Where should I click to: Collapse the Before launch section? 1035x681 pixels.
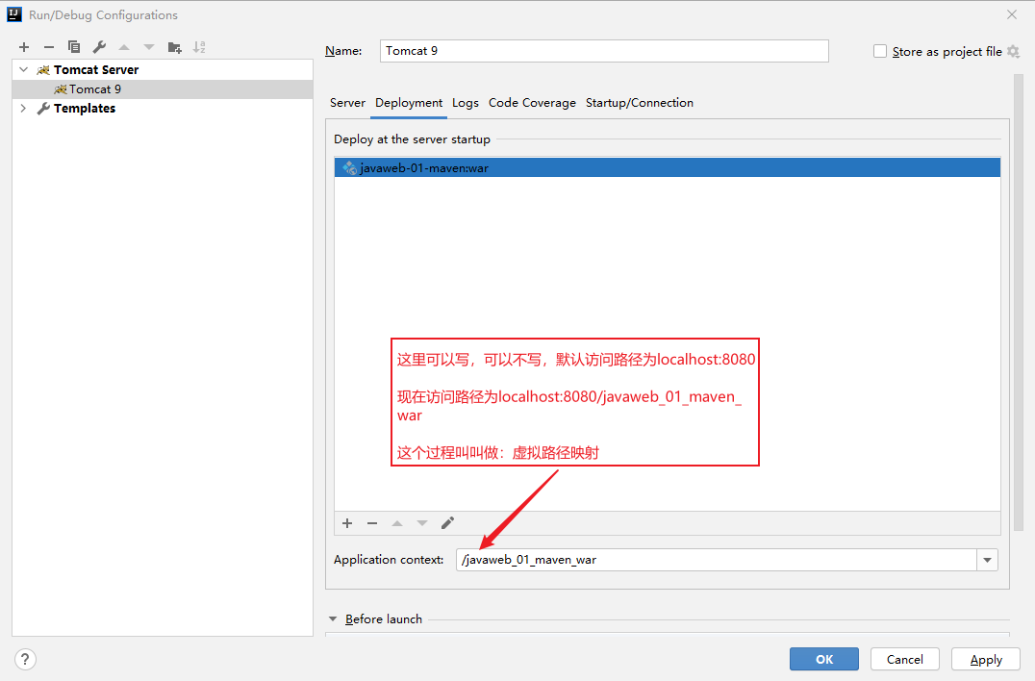pyautogui.click(x=333, y=619)
